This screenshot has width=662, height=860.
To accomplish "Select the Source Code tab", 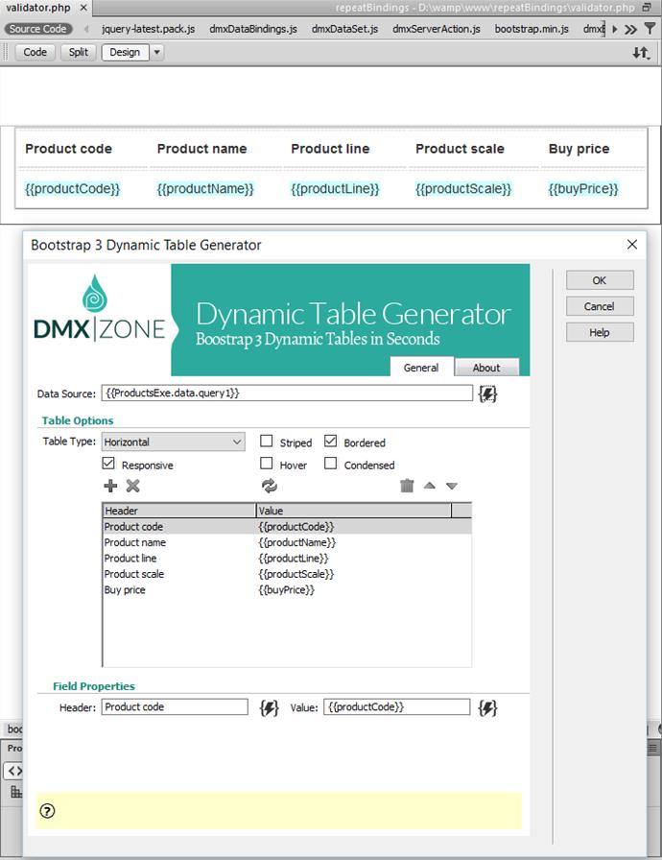I will (37, 29).
